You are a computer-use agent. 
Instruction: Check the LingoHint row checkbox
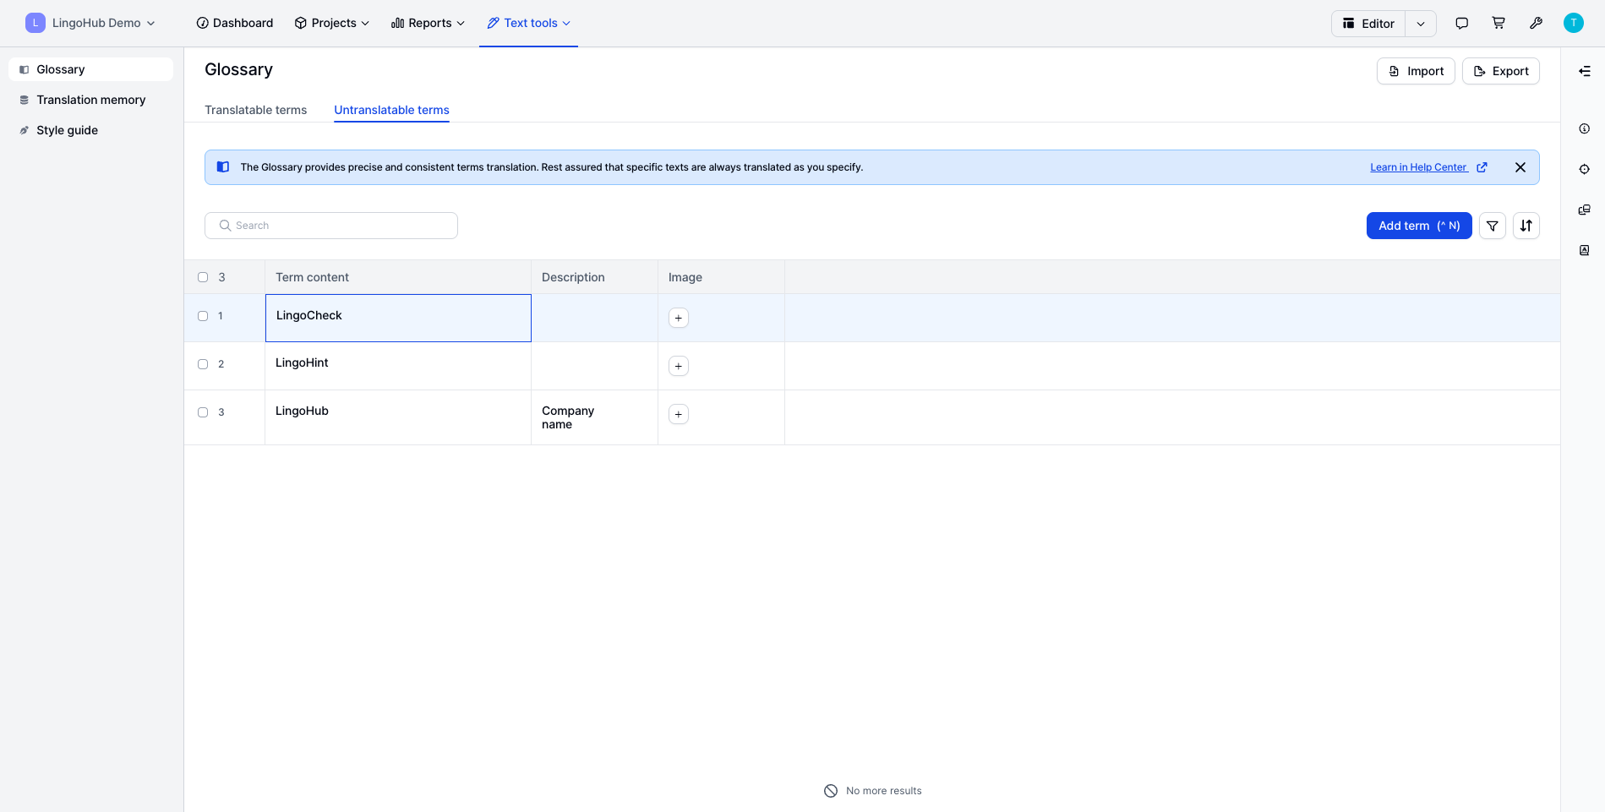[203, 364]
